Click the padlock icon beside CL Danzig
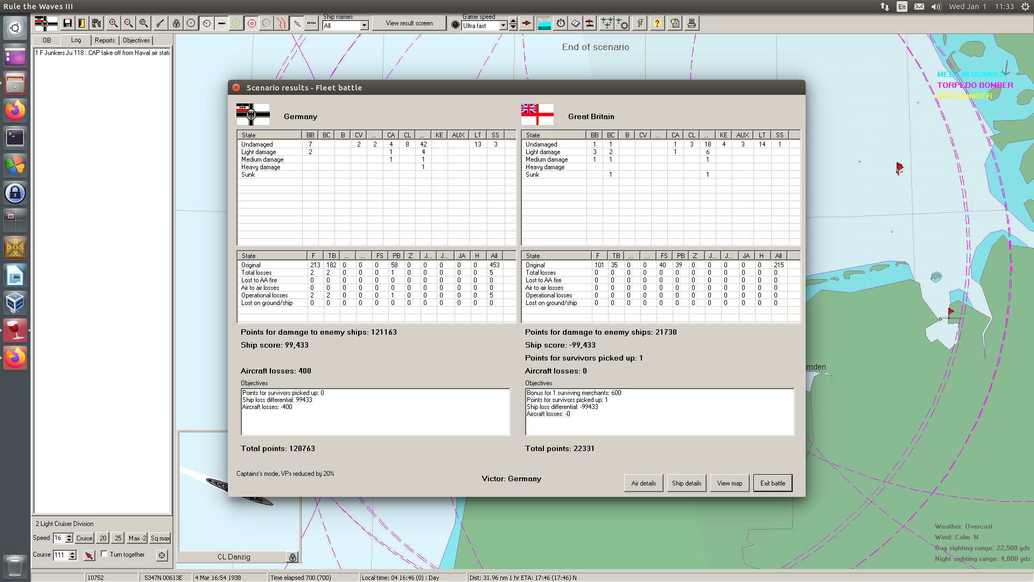The width and height of the screenshot is (1034, 582). pos(292,557)
